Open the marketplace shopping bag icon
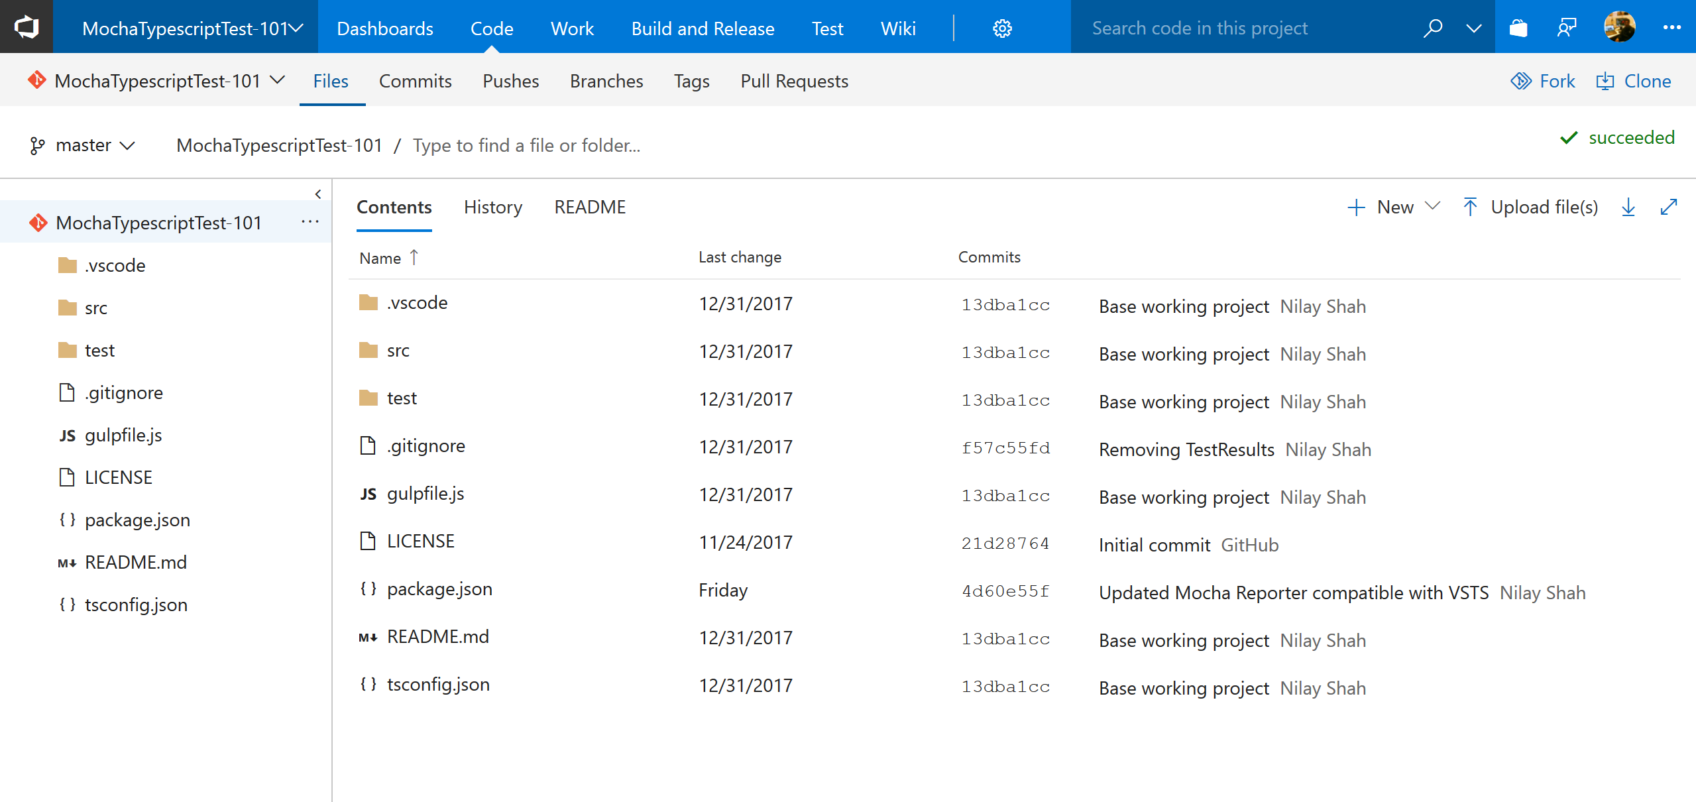This screenshot has height=802, width=1696. (1518, 28)
